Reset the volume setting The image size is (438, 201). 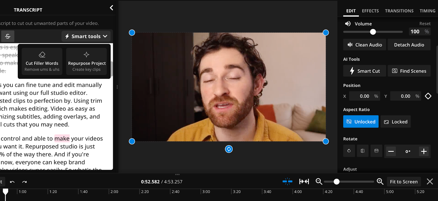[x=425, y=24]
